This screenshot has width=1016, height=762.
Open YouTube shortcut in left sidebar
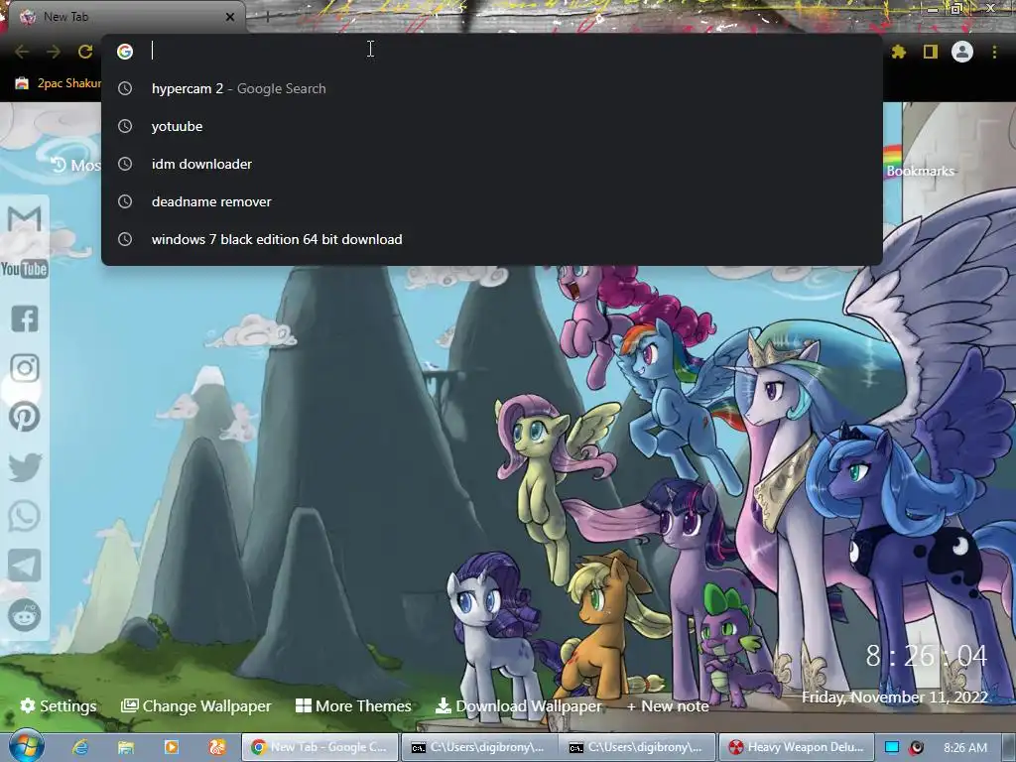25,269
